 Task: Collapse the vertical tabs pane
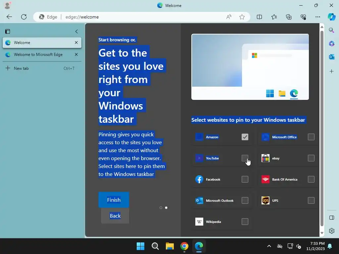(76, 31)
